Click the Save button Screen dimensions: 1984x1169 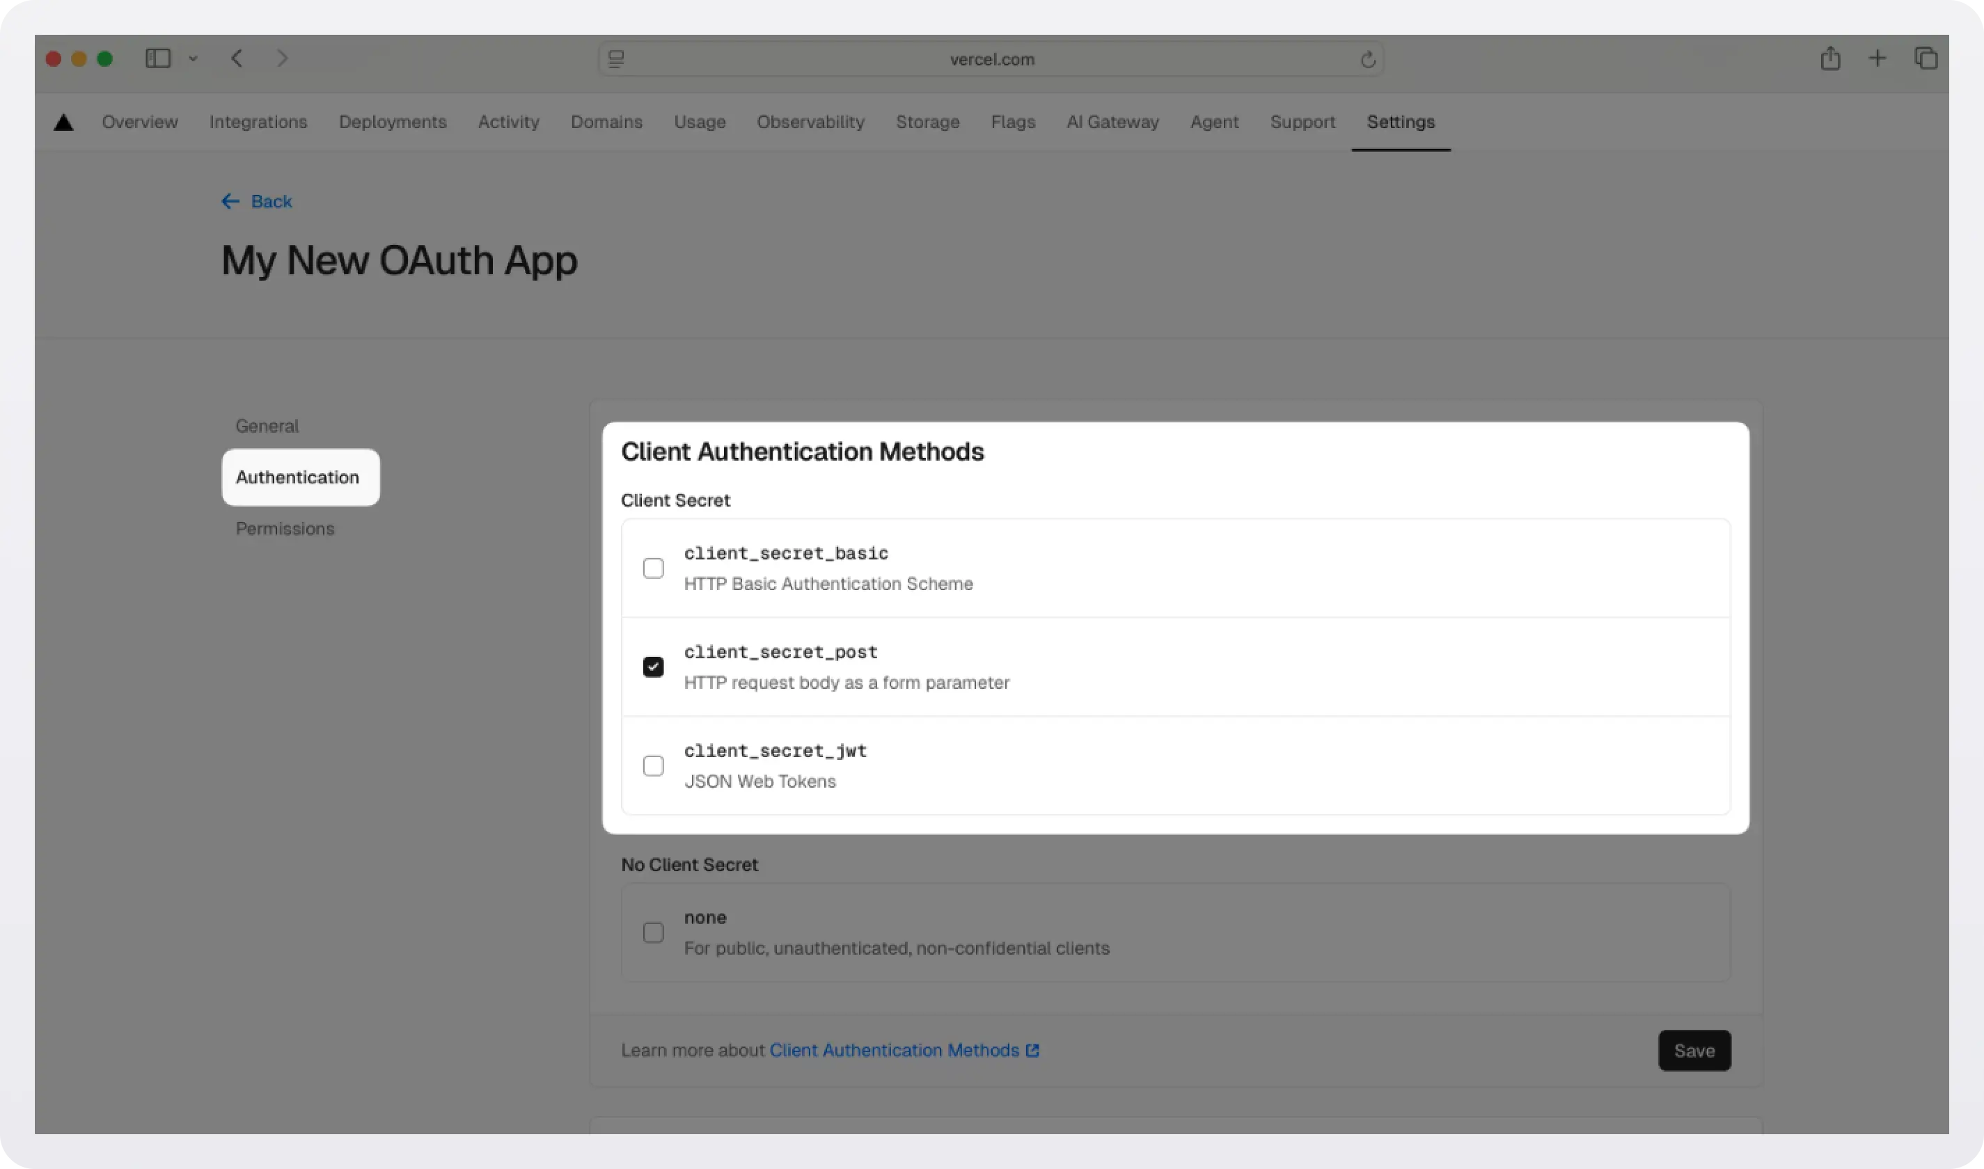click(1694, 1050)
